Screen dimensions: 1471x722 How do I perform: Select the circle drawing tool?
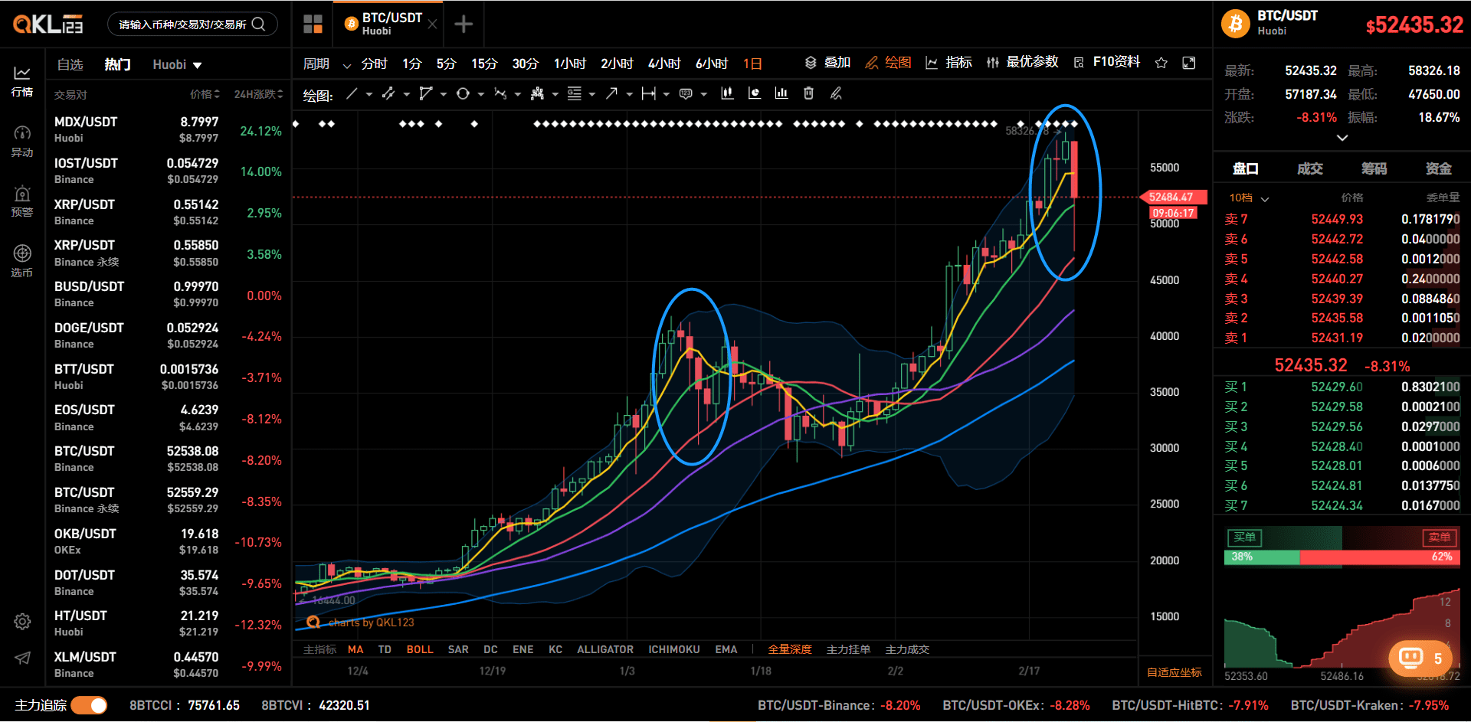coord(463,93)
